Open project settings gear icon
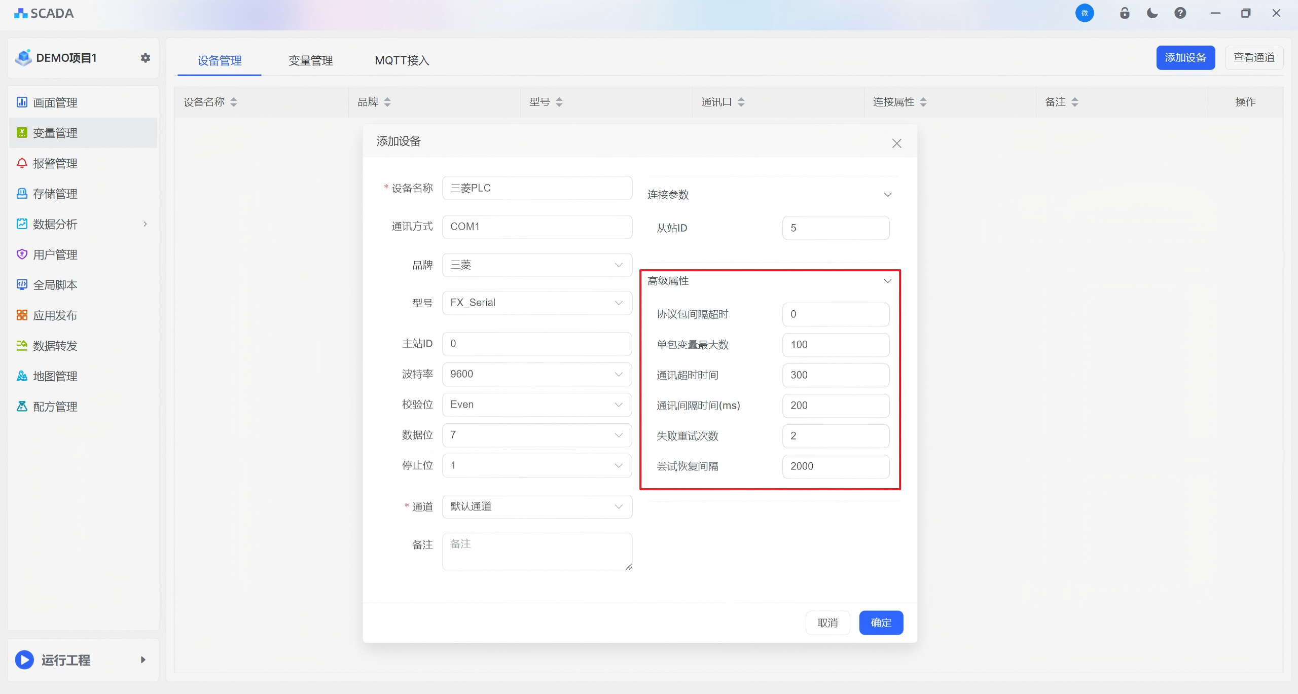 (x=146, y=58)
